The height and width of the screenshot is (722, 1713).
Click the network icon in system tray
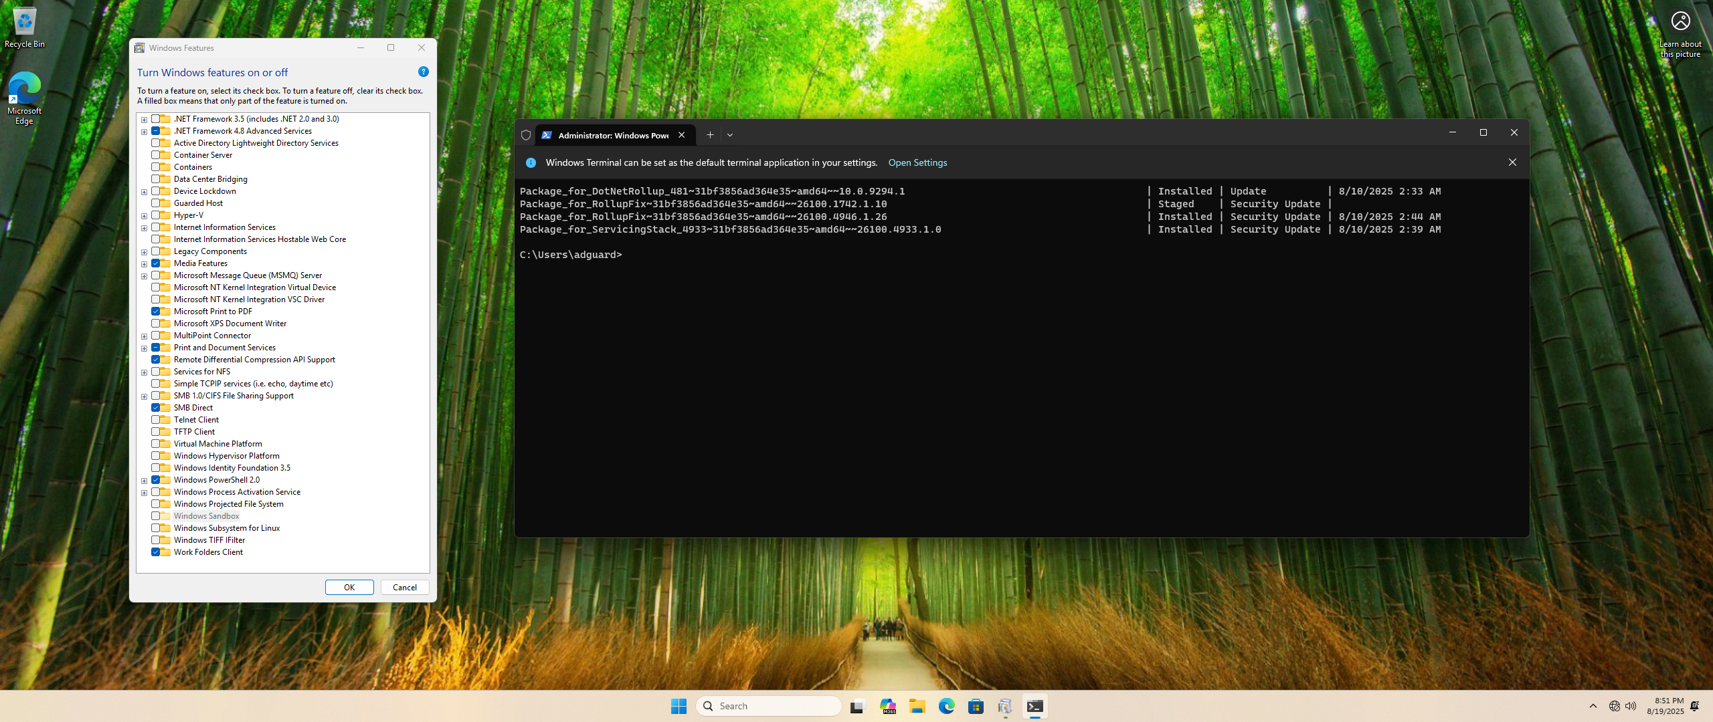click(x=1615, y=706)
